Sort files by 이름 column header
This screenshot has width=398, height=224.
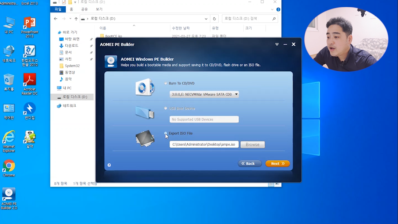pyautogui.click(x=103, y=28)
